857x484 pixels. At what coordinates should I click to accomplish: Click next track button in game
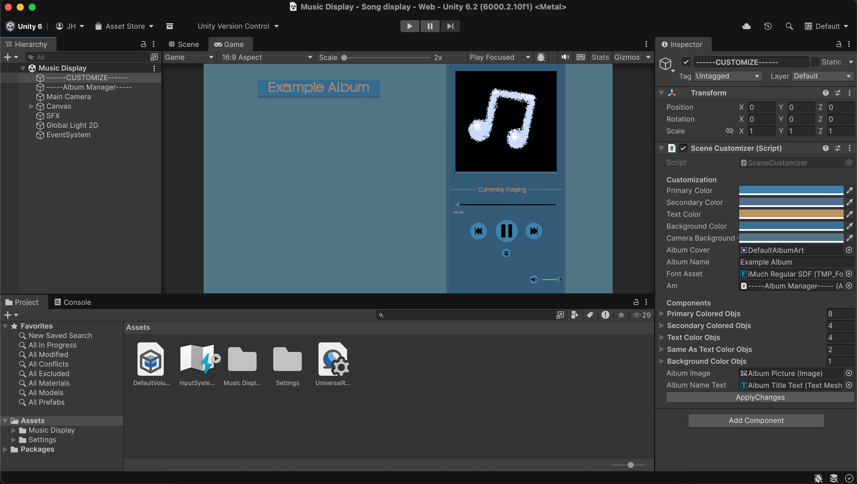point(534,231)
